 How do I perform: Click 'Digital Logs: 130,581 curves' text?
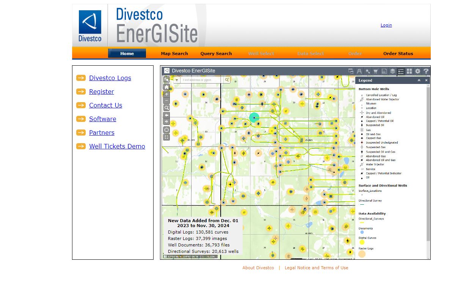(x=198, y=232)
